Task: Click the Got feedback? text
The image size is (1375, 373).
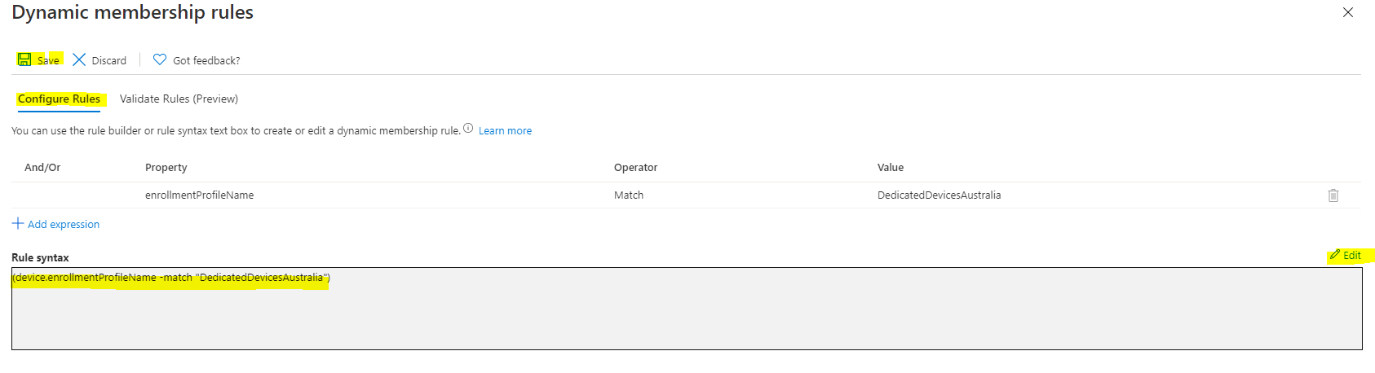Action: pos(206,60)
